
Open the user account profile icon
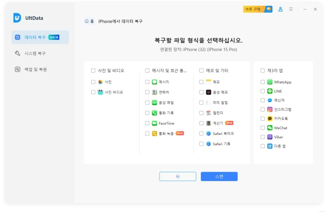click(x=281, y=9)
